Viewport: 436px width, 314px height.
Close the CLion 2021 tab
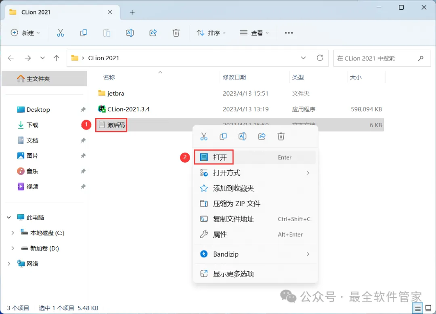pos(110,12)
